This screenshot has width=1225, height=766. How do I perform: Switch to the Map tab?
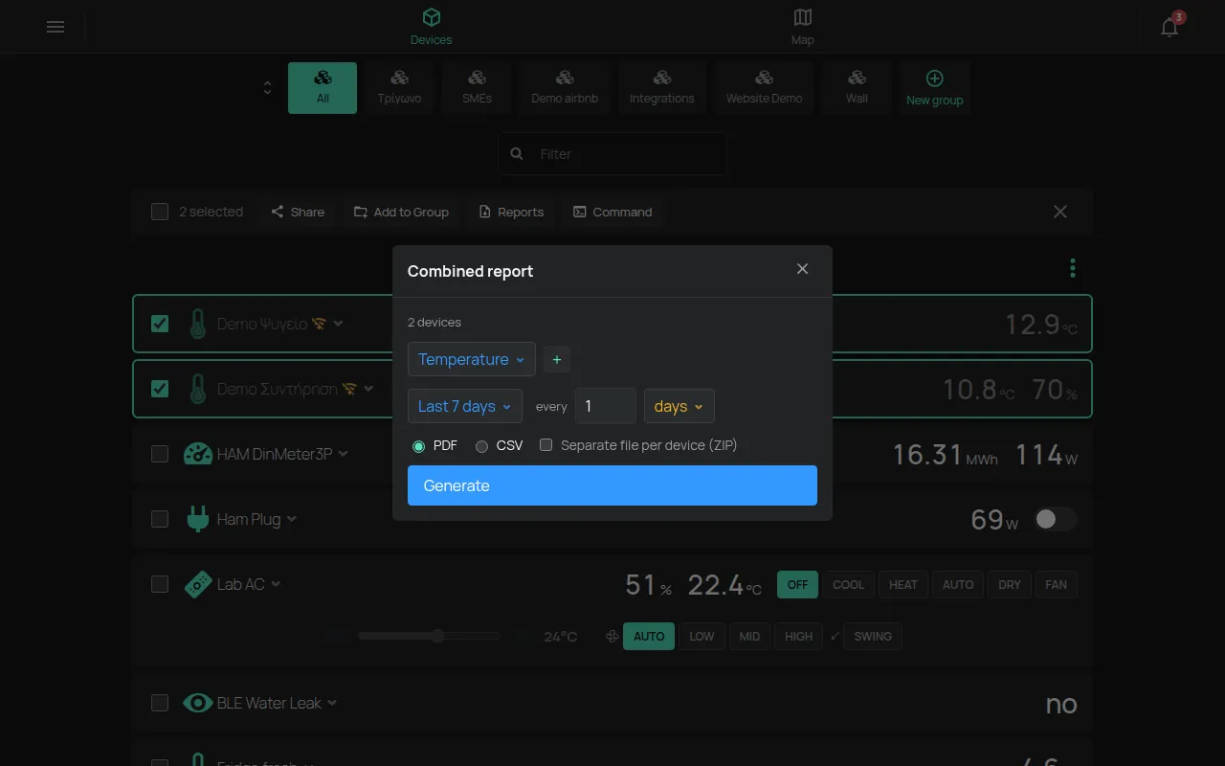(x=803, y=27)
